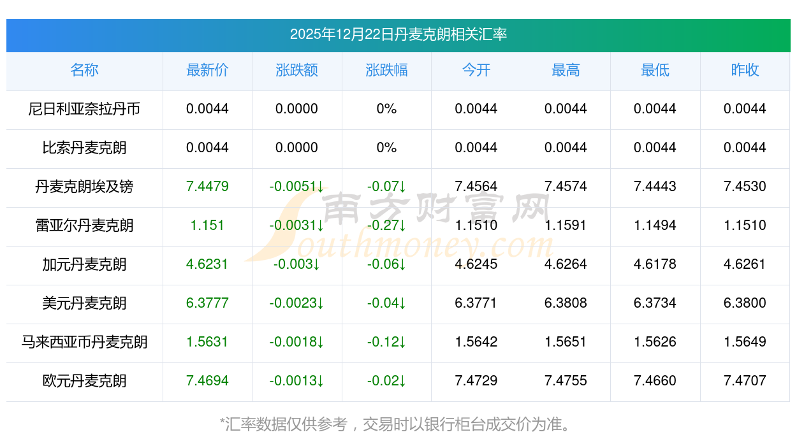Click latest price 1.5631 for 马来西亚币丹麦克朗
797x444 pixels.
coord(207,342)
